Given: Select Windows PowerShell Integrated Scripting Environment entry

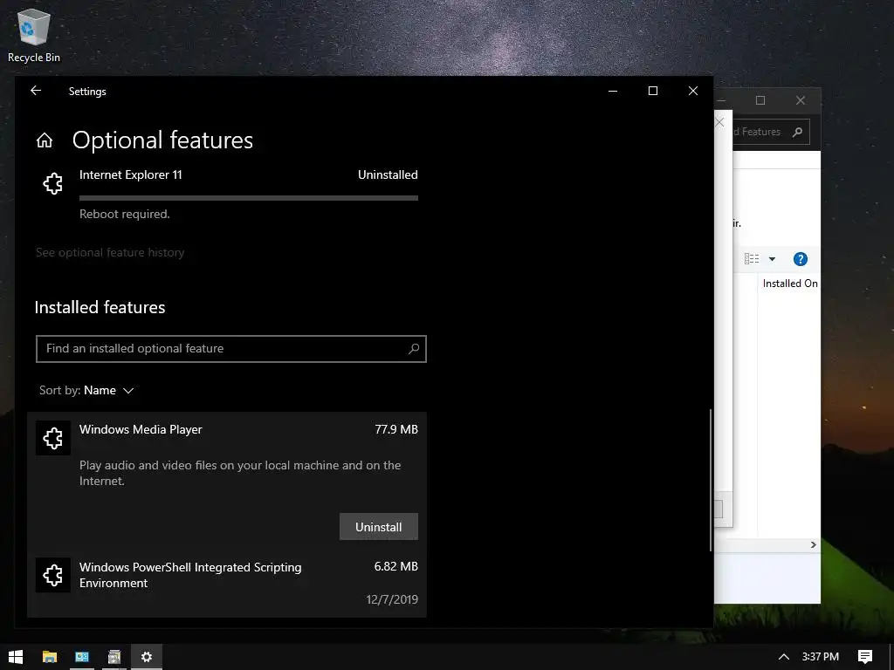Looking at the screenshot, I should tap(227, 584).
